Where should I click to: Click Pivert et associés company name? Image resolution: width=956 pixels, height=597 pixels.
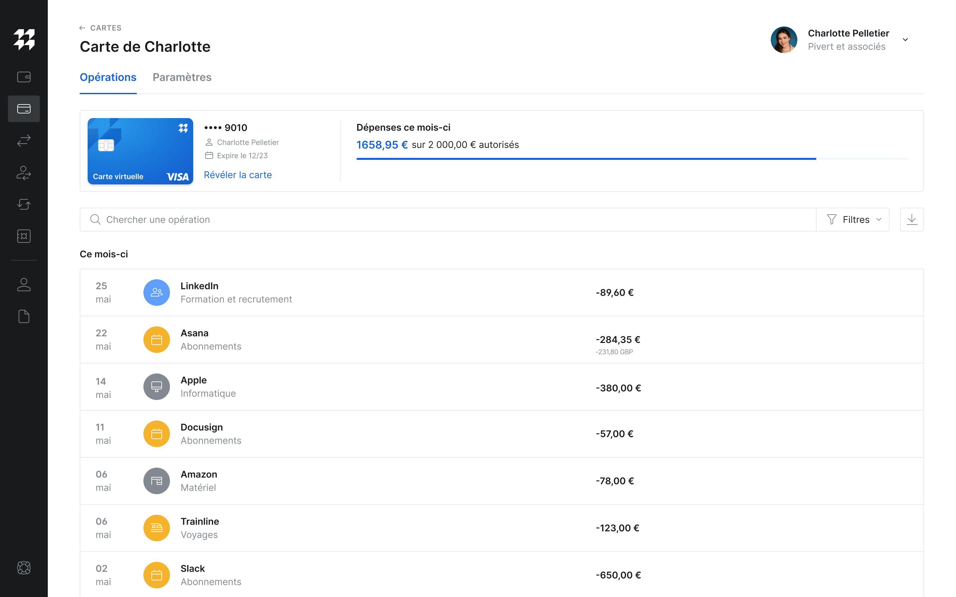click(x=846, y=46)
